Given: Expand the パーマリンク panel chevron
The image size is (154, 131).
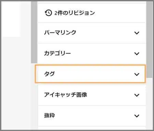Looking at the screenshot, I should point(137,33).
